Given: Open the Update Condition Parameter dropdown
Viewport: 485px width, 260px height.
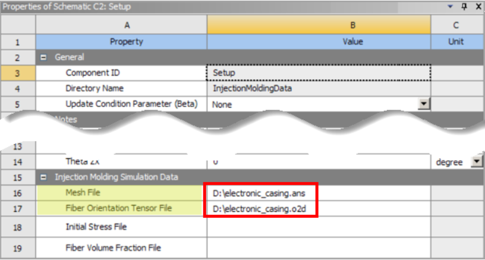Looking at the screenshot, I should (423, 104).
